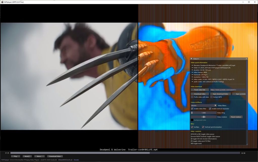Uncheck enable vertical separator
Image resolution: width=258 pixels, height=162 pixels.
point(210,109)
